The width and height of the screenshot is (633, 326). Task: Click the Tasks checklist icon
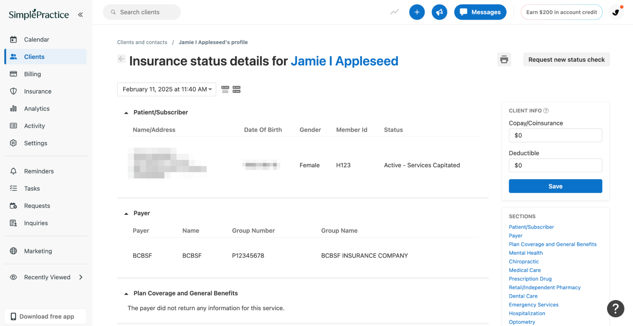point(13,188)
